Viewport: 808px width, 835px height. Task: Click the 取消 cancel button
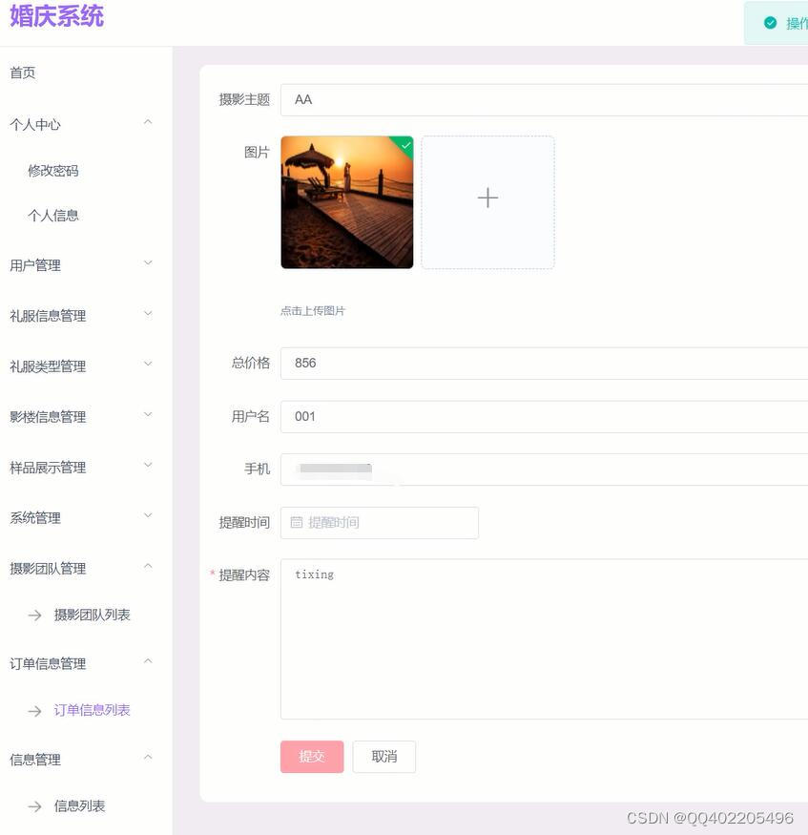[x=383, y=757]
